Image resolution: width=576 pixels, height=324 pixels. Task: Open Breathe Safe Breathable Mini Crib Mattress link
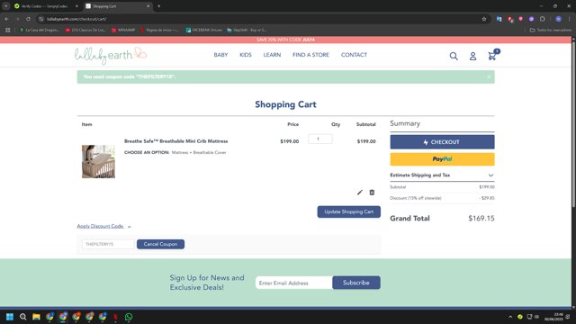pyautogui.click(x=176, y=141)
